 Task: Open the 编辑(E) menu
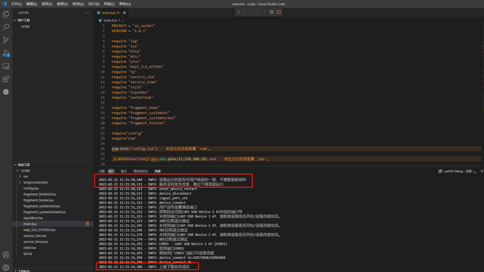pyautogui.click(x=32, y=4)
